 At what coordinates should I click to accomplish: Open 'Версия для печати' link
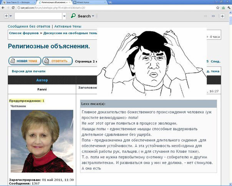28,71
